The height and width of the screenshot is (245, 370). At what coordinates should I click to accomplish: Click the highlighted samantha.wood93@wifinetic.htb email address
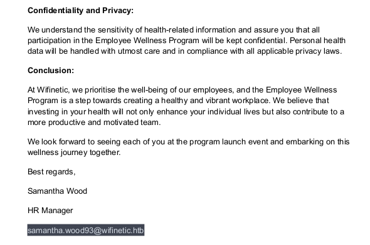click(86, 230)
